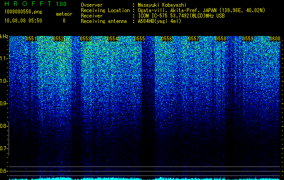Image resolution: width=284 pixels, height=180 pixels.
Task: Click the 1.0 kHz axis label
Action: [4, 81]
